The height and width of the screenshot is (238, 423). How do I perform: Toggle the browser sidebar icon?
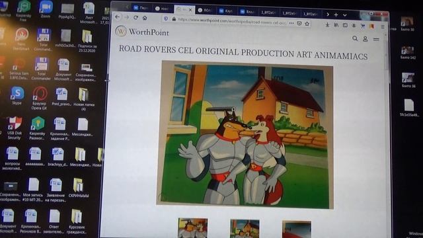(x=345, y=25)
